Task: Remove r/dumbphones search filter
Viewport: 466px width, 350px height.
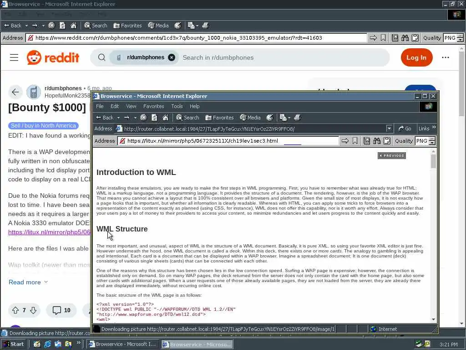Action: pos(172,57)
